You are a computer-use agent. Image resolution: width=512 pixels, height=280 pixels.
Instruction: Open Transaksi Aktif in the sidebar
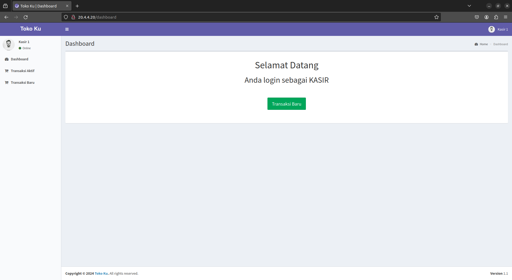click(x=30, y=71)
